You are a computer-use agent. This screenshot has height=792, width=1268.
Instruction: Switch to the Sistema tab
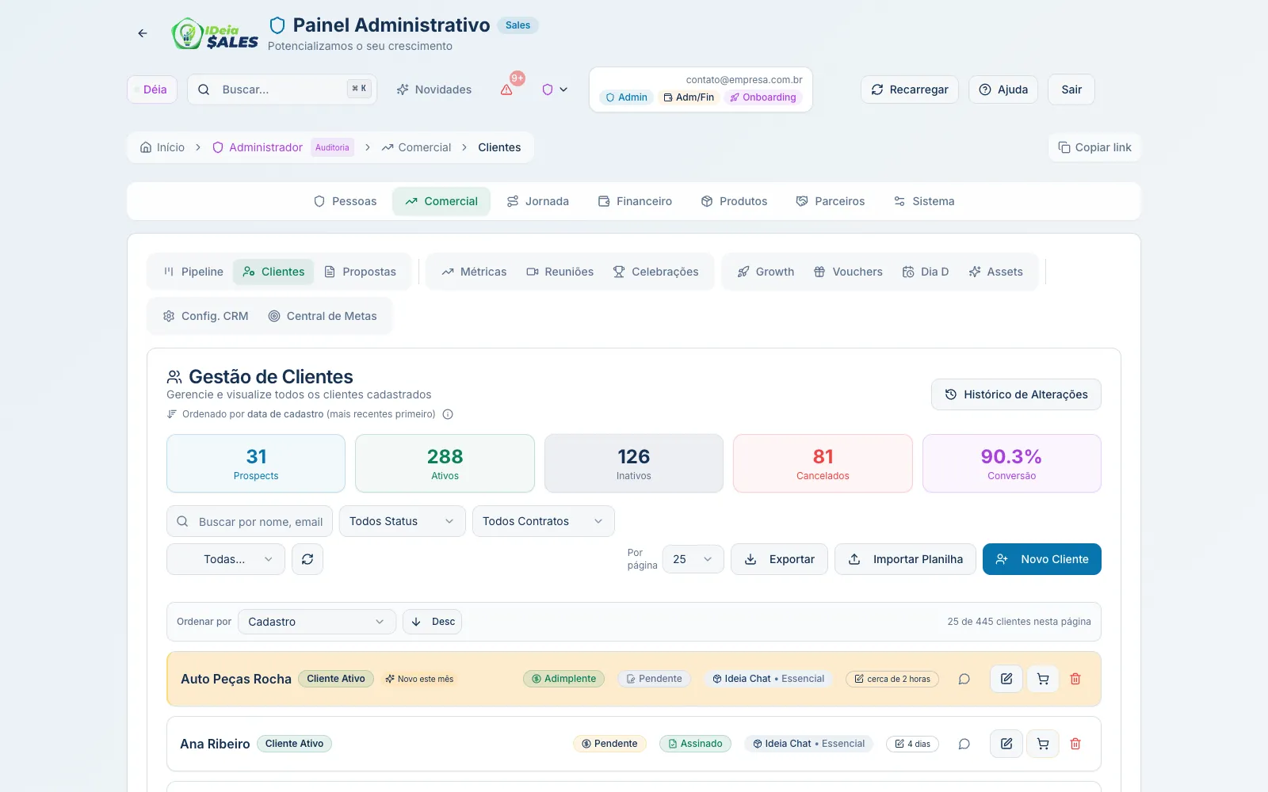pyautogui.click(x=924, y=201)
